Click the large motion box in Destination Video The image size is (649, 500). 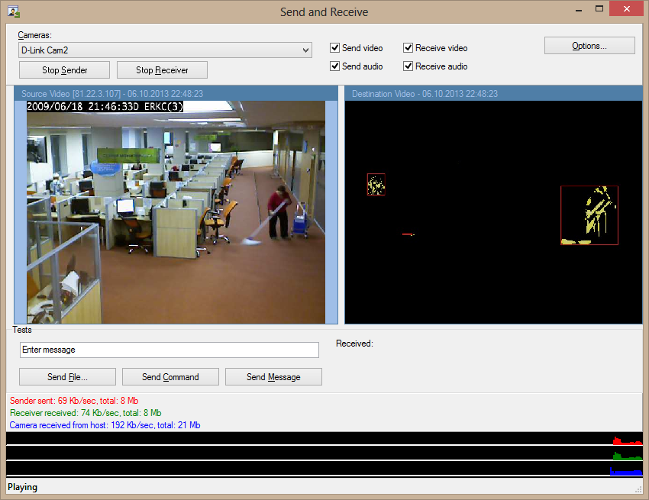click(x=589, y=215)
